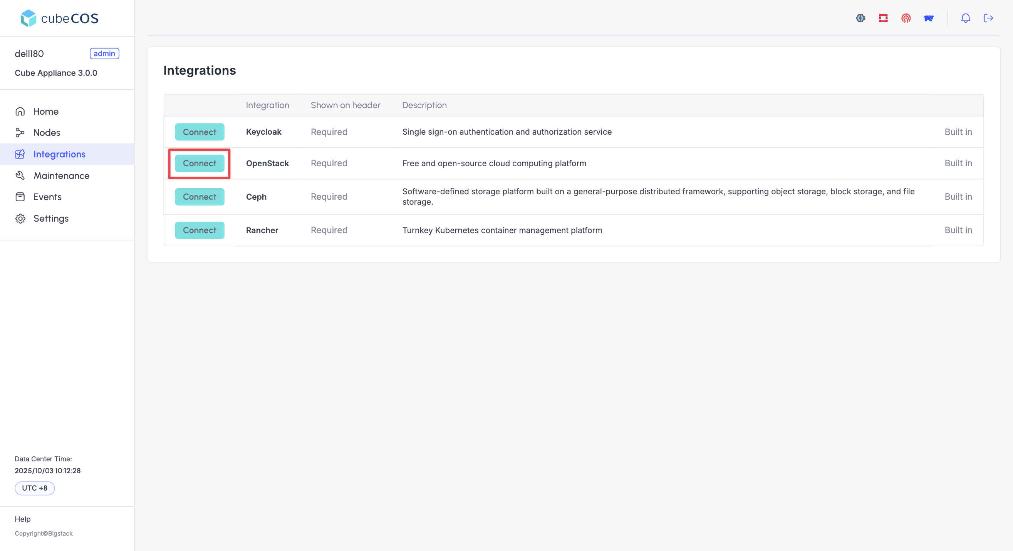Connect to Keycloak
Image resolution: width=1013 pixels, height=551 pixels.
(x=200, y=132)
